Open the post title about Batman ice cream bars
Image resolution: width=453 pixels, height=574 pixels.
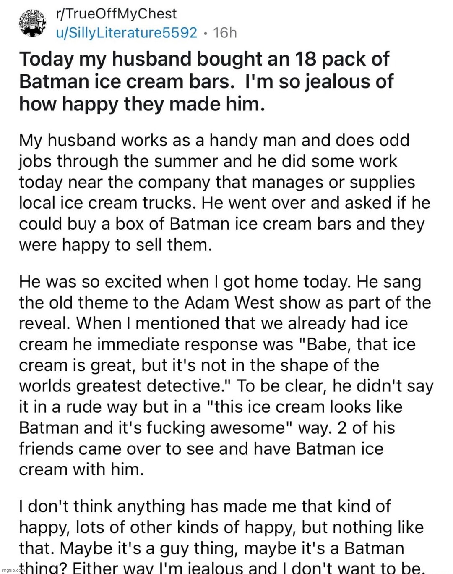pyautogui.click(x=206, y=81)
